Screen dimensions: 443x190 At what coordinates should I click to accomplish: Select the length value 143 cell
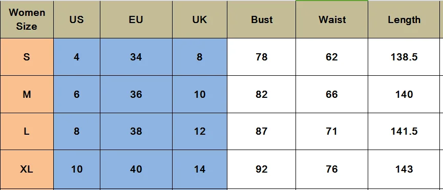click(404, 170)
